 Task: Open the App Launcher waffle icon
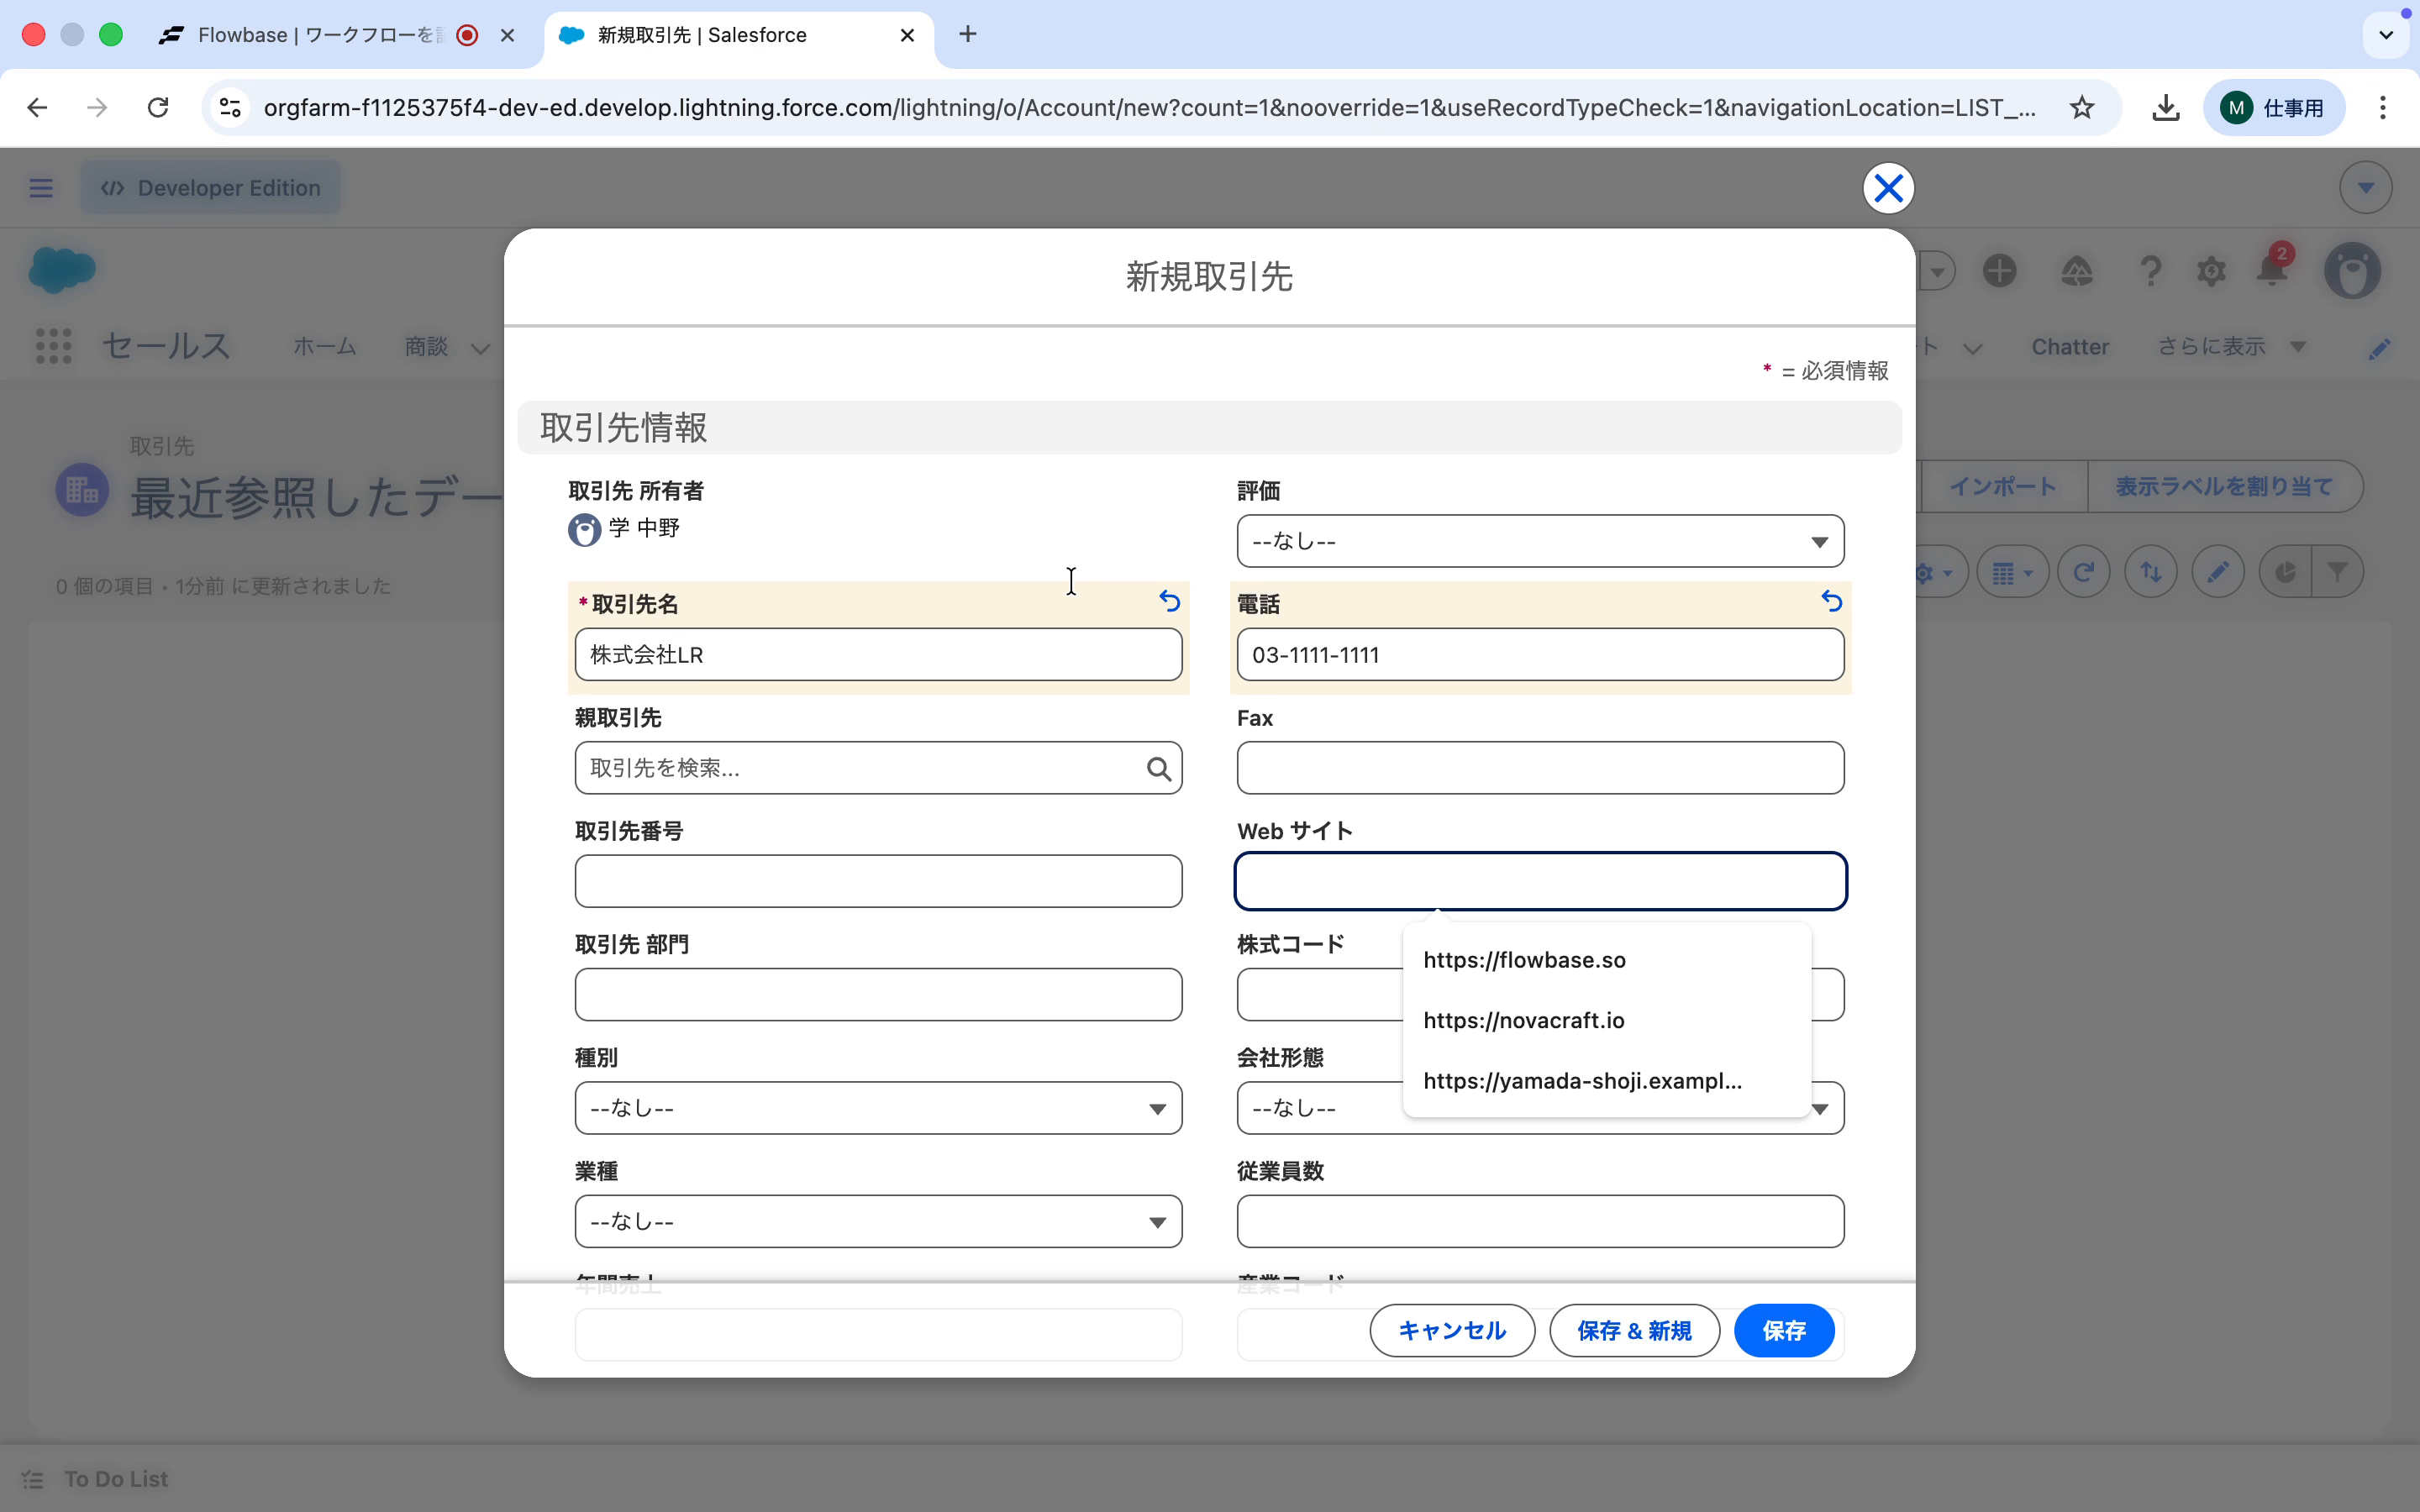pyautogui.click(x=53, y=346)
